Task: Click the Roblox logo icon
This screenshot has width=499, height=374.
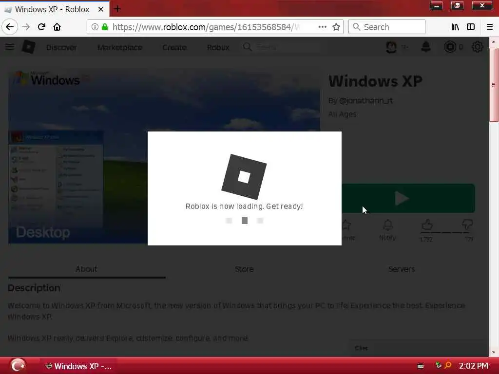Action: pyautogui.click(x=28, y=47)
